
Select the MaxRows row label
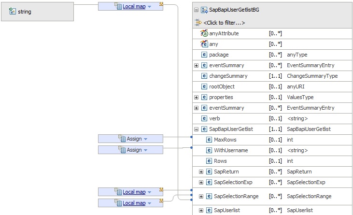tap(225, 140)
